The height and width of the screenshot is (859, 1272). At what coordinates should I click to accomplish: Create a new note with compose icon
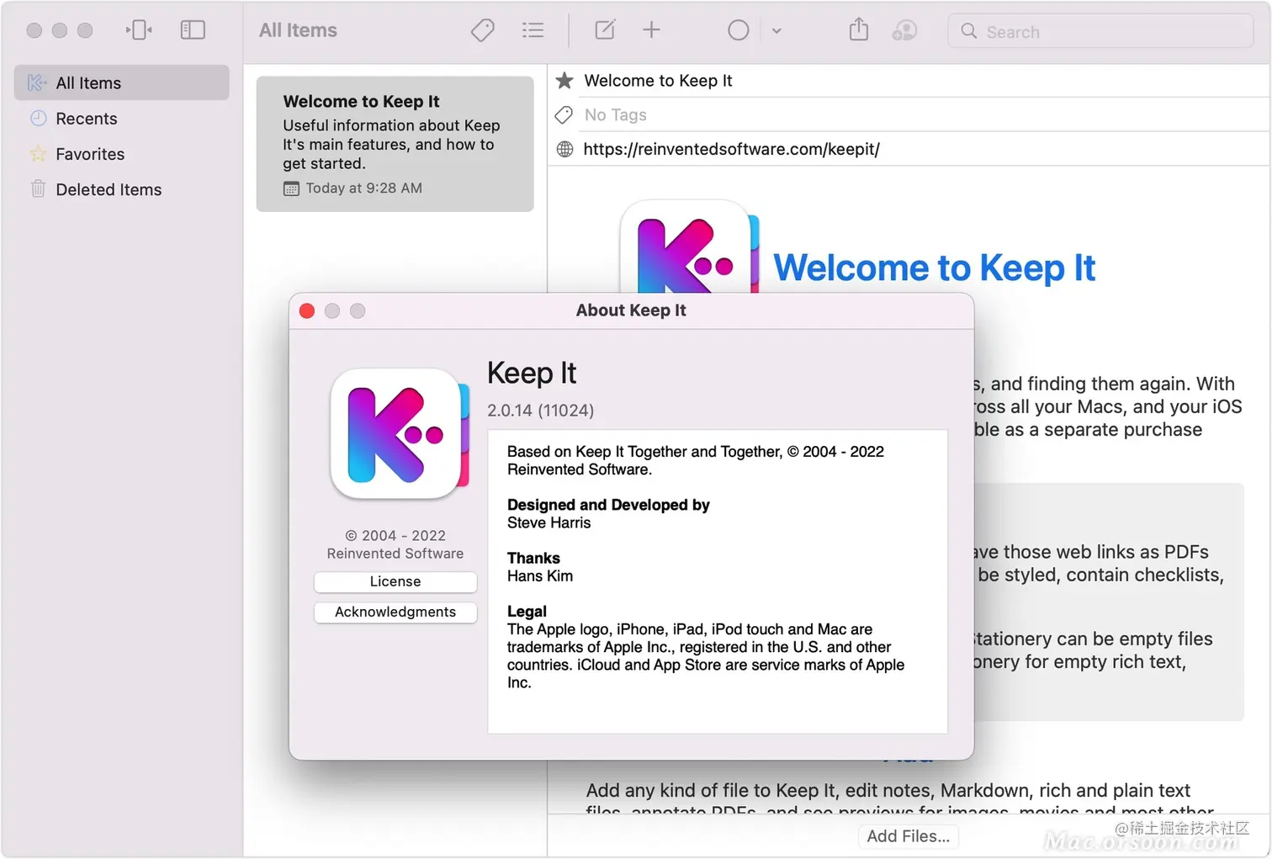(605, 30)
